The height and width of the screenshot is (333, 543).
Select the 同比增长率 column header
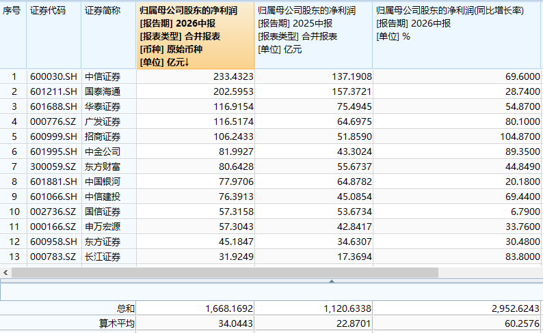coord(456,35)
